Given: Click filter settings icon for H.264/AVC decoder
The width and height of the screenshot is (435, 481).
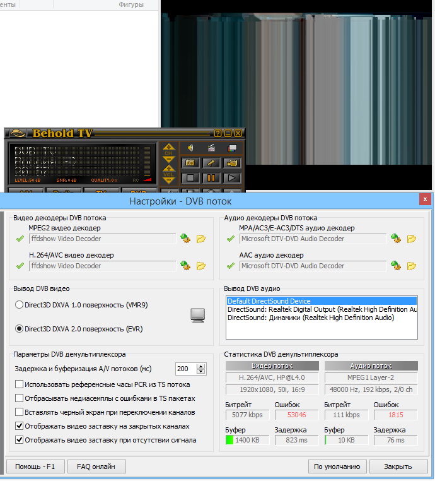Looking at the screenshot, I should click(x=185, y=266).
